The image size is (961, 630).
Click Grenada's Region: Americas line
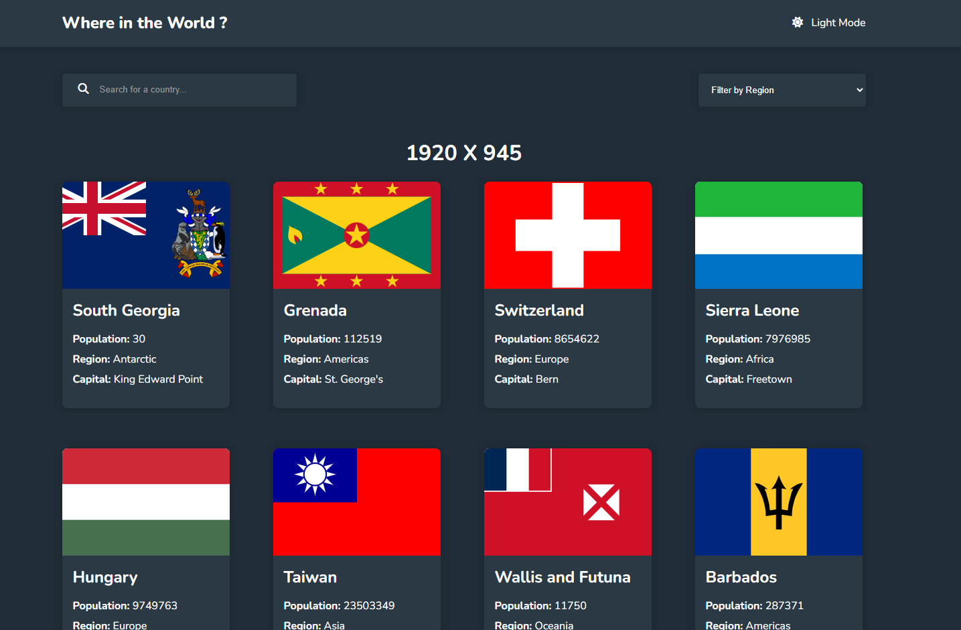coord(325,359)
